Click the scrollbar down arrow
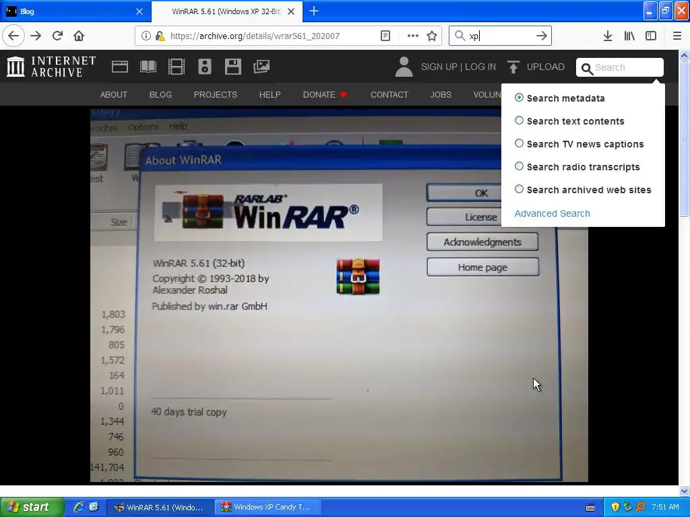This screenshot has width=690, height=517. coord(685,491)
